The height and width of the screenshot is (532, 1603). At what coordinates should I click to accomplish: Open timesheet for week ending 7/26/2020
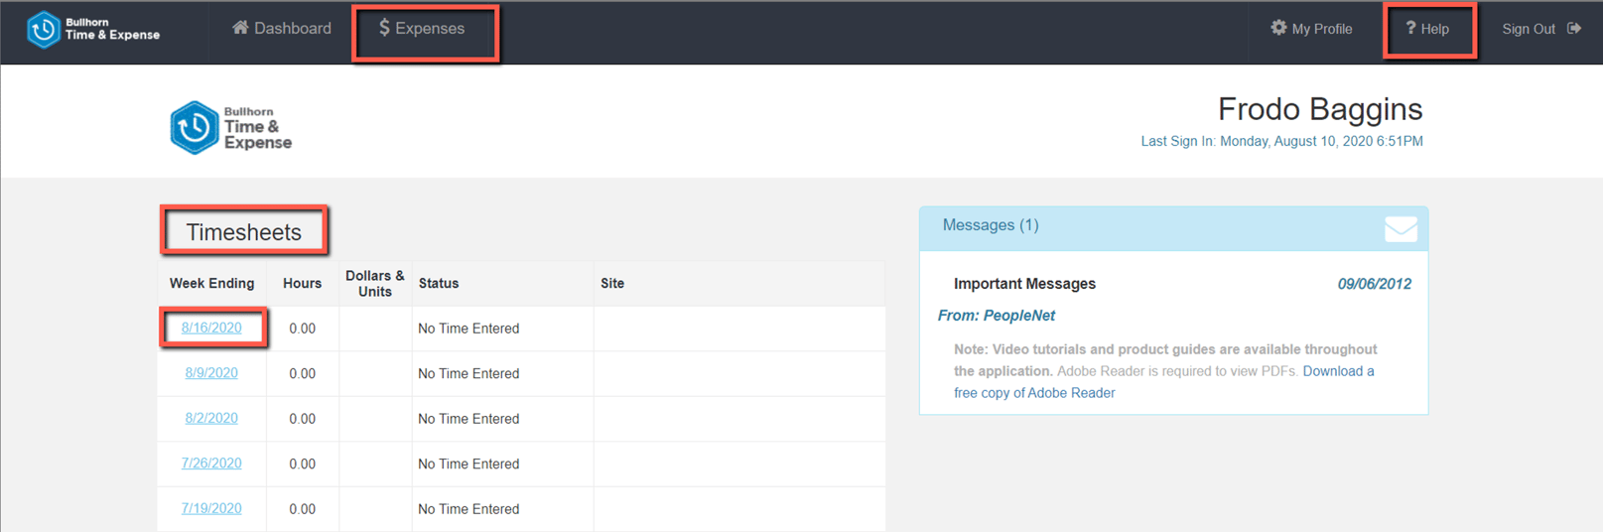211,464
